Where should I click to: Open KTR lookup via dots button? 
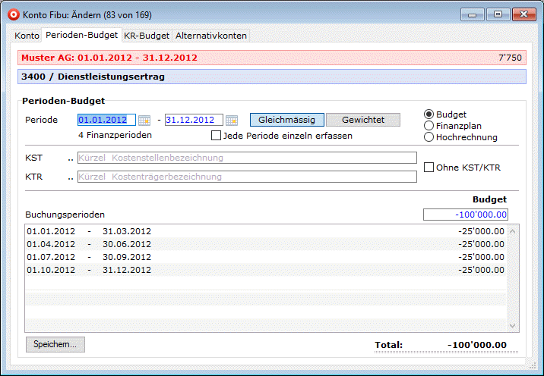(71, 177)
